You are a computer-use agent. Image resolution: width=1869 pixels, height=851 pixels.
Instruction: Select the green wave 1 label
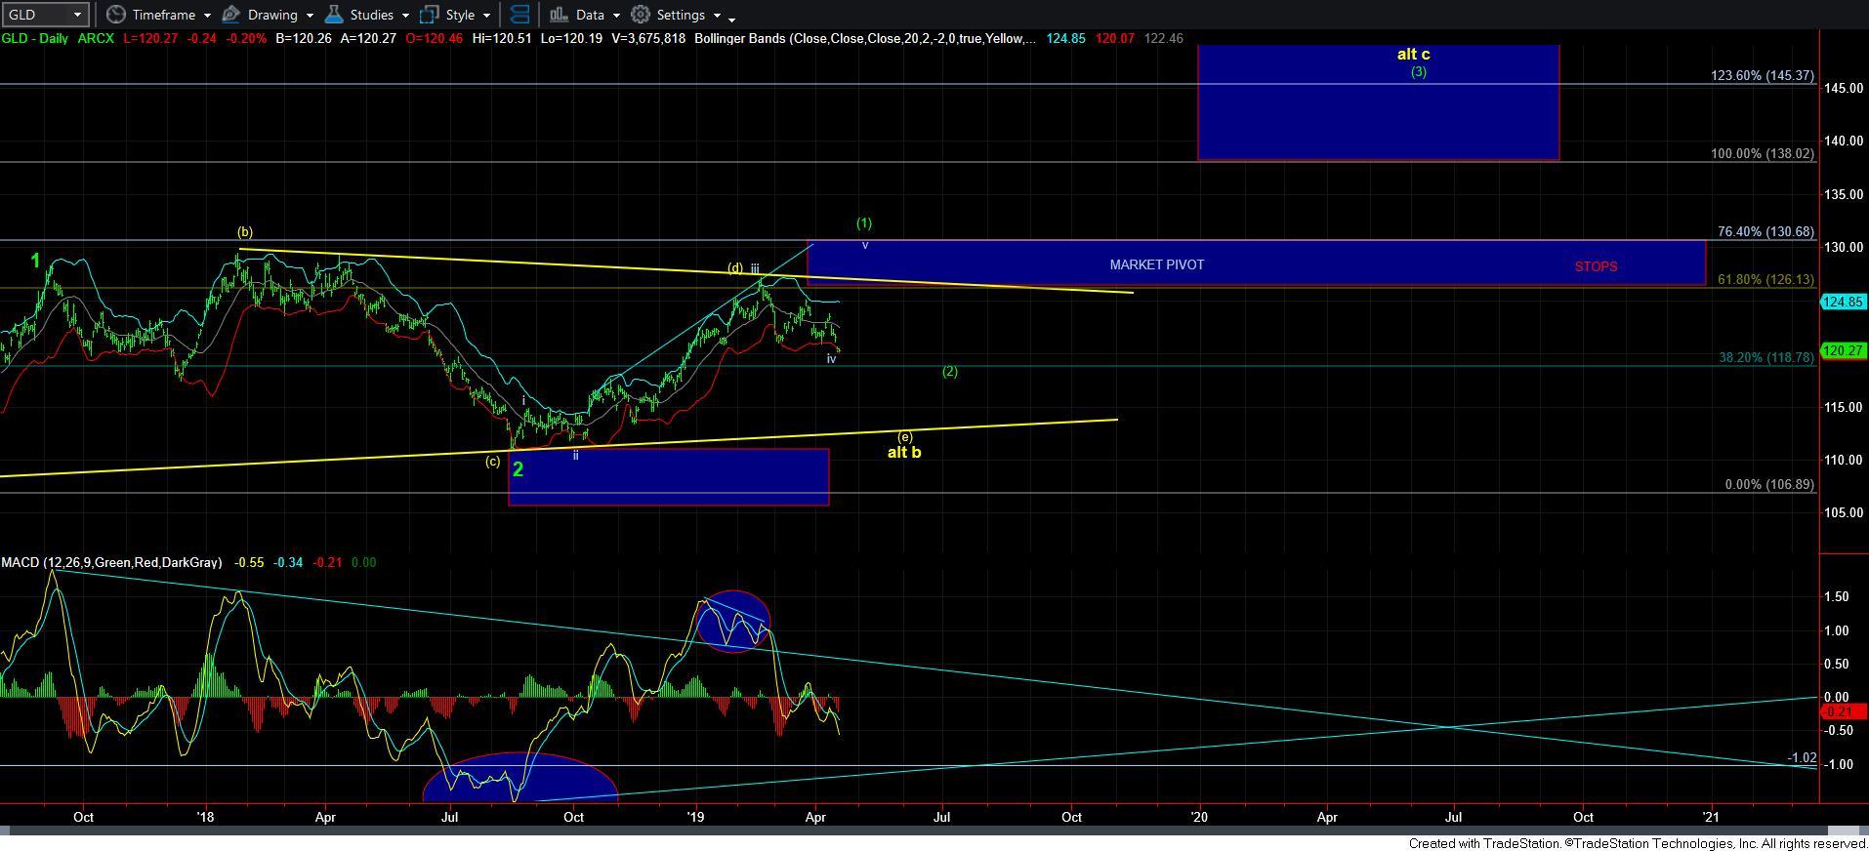tap(35, 261)
